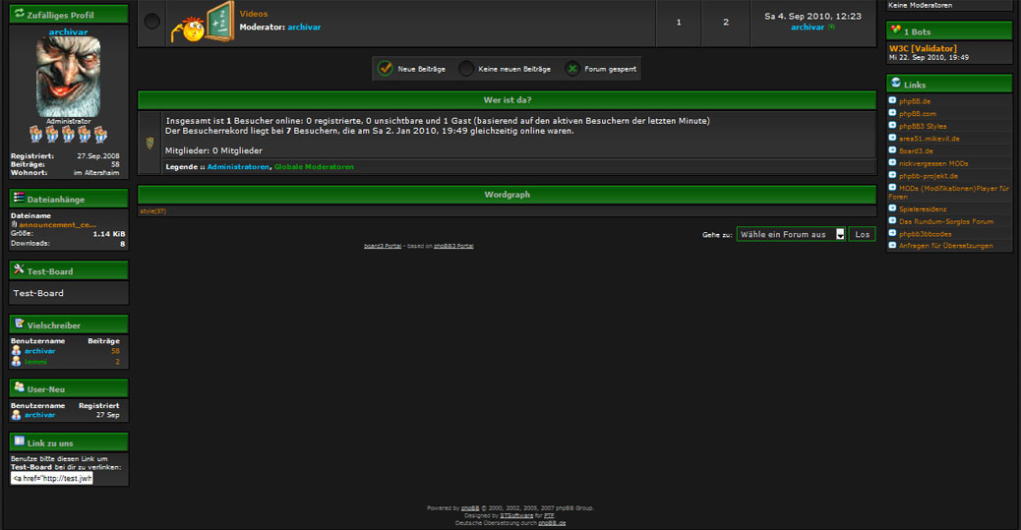Open the phpBB3 Styles link

coord(923,126)
